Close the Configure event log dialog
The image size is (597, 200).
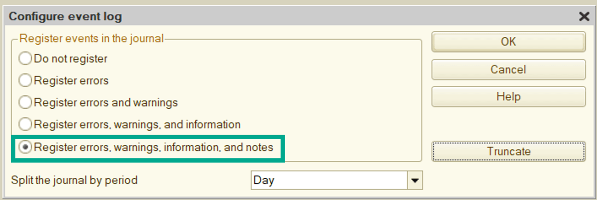coord(584,17)
